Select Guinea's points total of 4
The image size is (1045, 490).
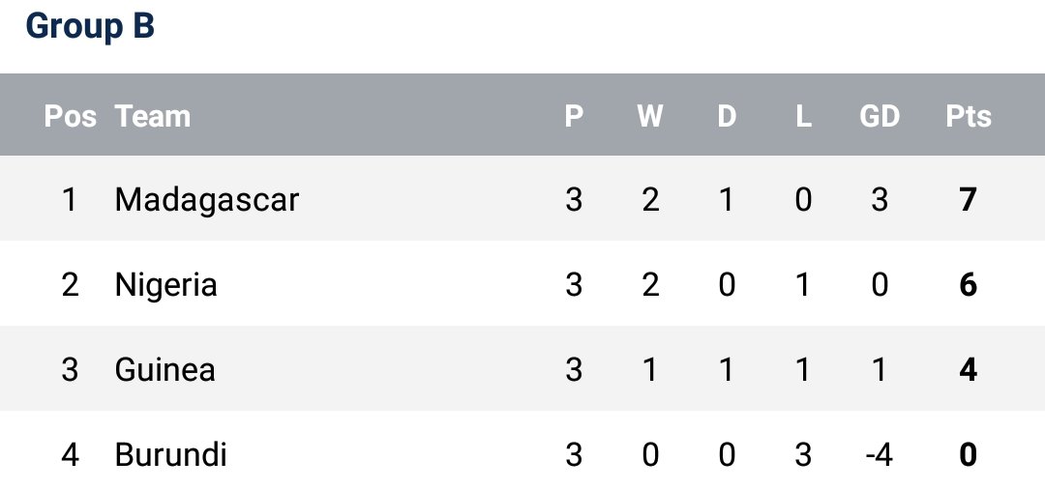point(969,370)
